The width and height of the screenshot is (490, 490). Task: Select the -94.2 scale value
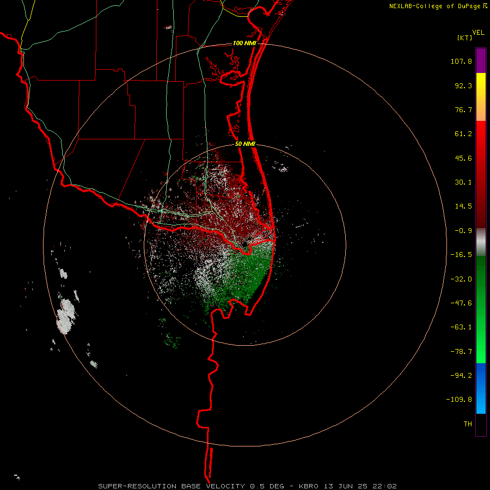point(461,376)
